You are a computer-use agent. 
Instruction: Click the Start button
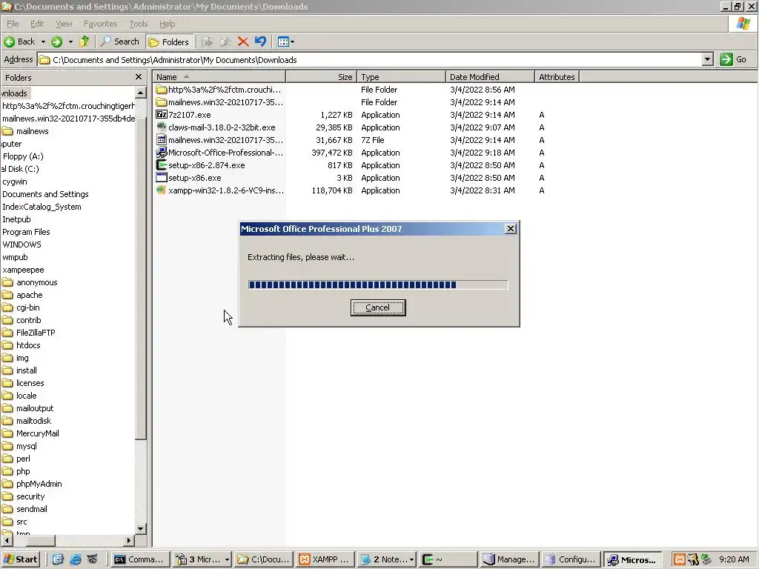point(20,559)
